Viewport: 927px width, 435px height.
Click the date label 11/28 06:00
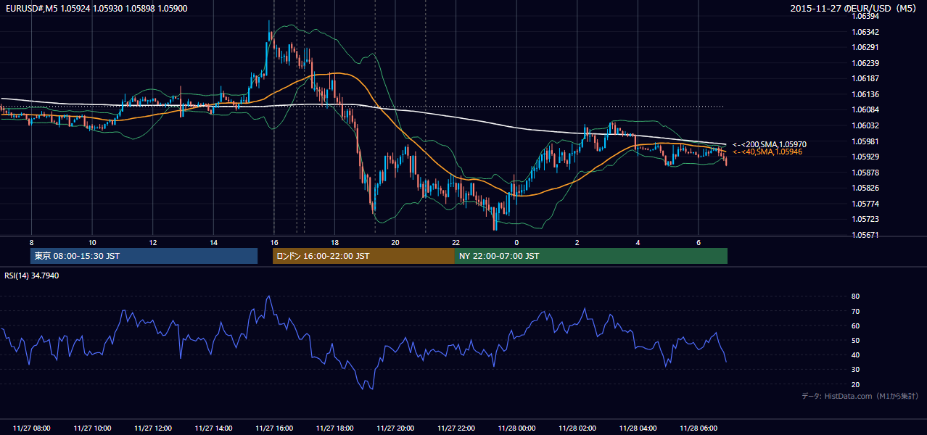pos(698,428)
